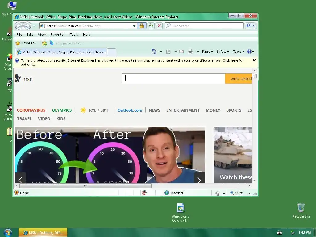Click the browser Back arrow button
The image size is (316, 237).
tap(19, 26)
